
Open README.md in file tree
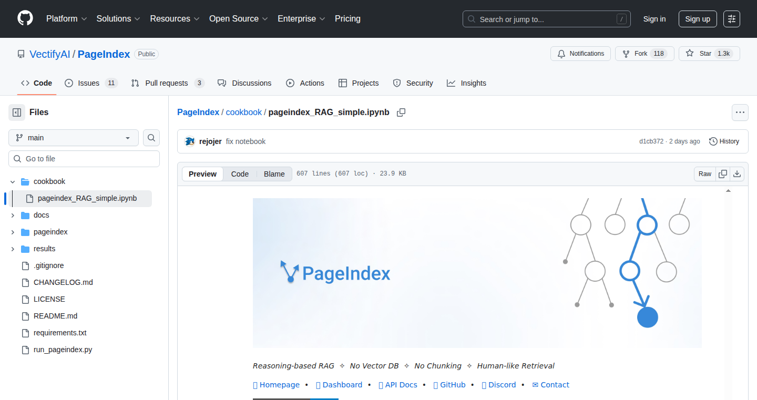55,316
